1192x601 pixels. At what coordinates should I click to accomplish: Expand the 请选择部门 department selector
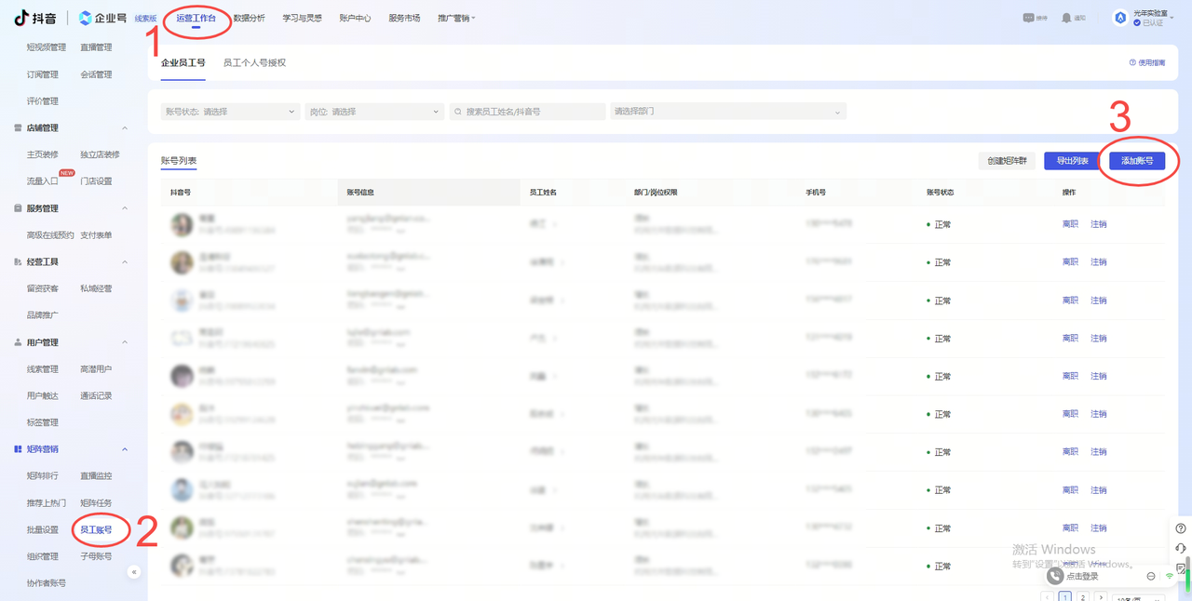pyautogui.click(x=727, y=112)
